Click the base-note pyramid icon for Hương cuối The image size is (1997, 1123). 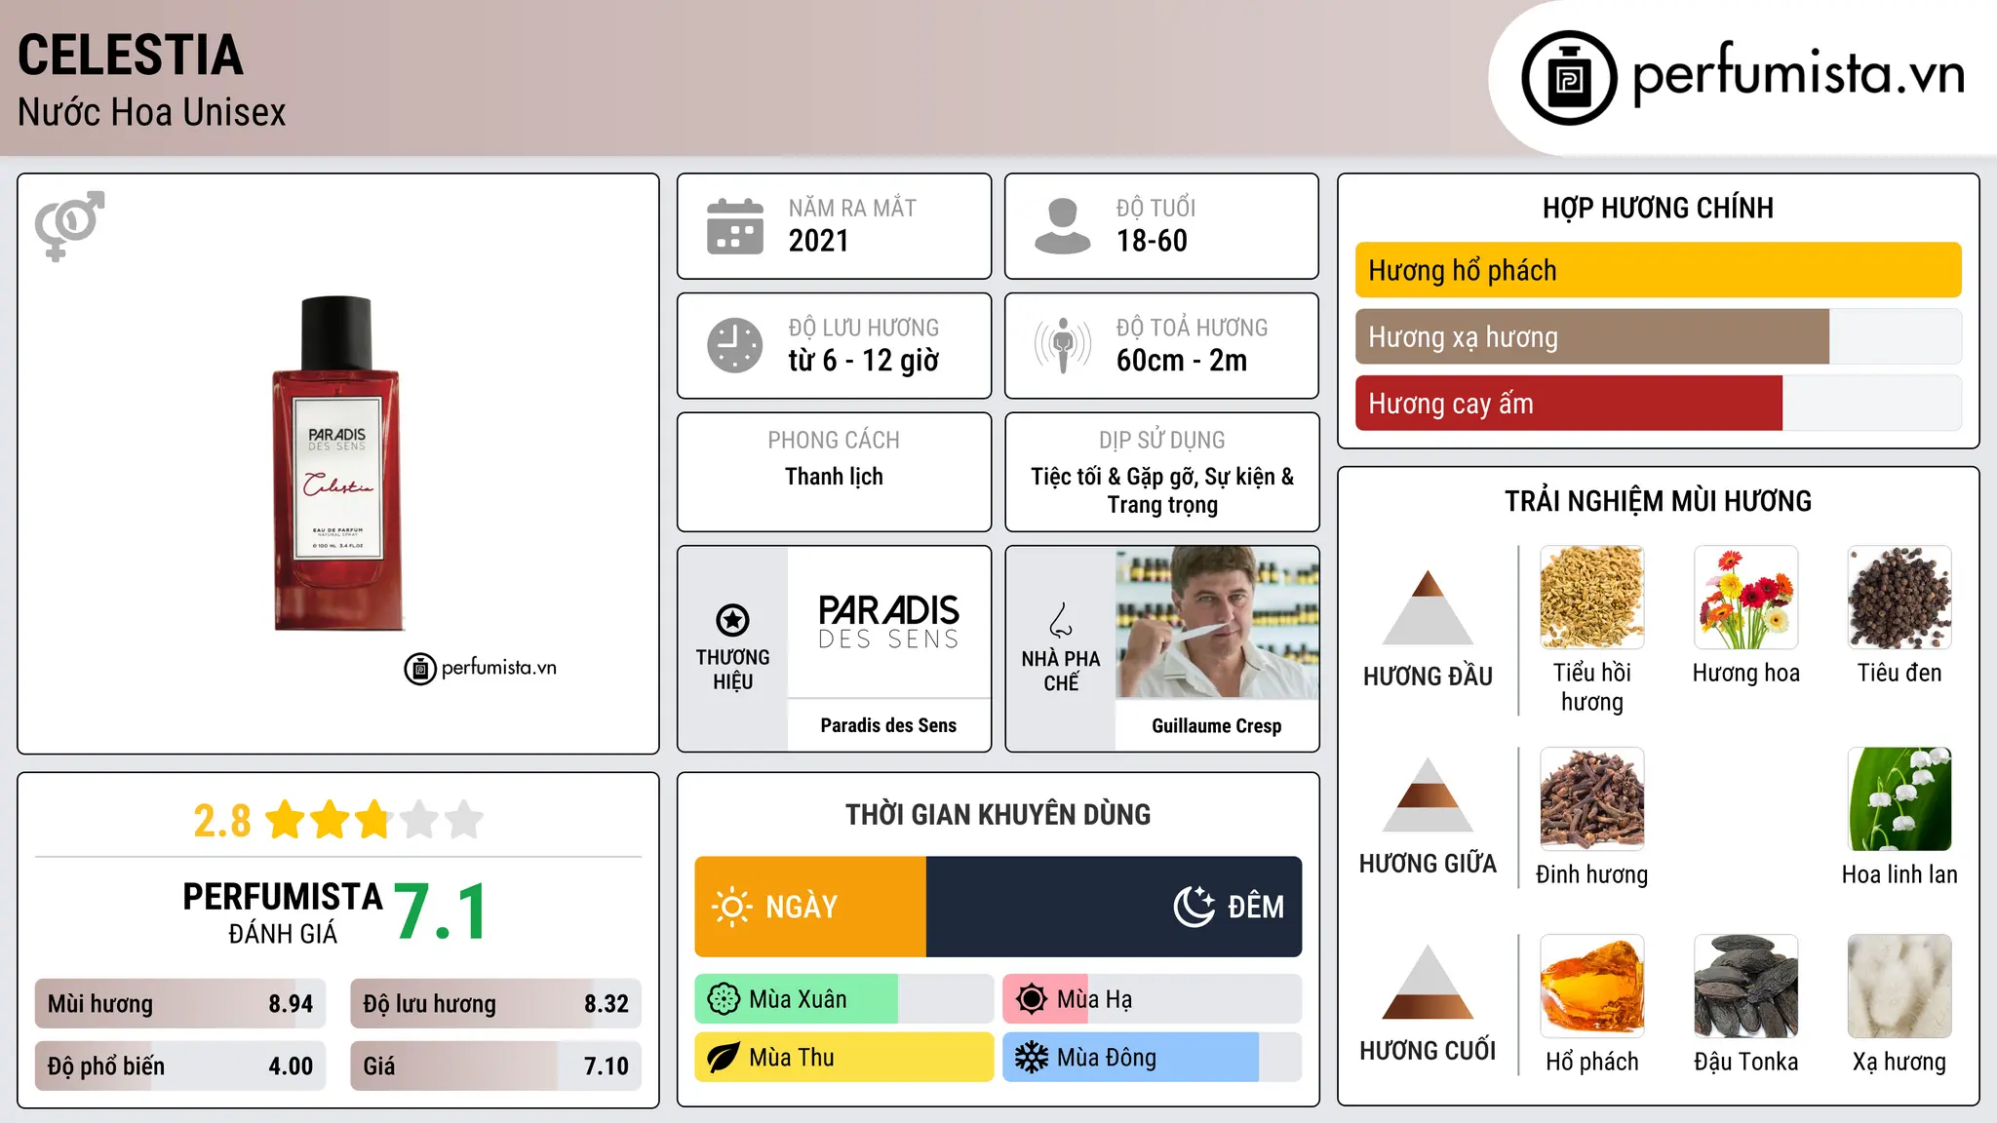click(x=1428, y=983)
